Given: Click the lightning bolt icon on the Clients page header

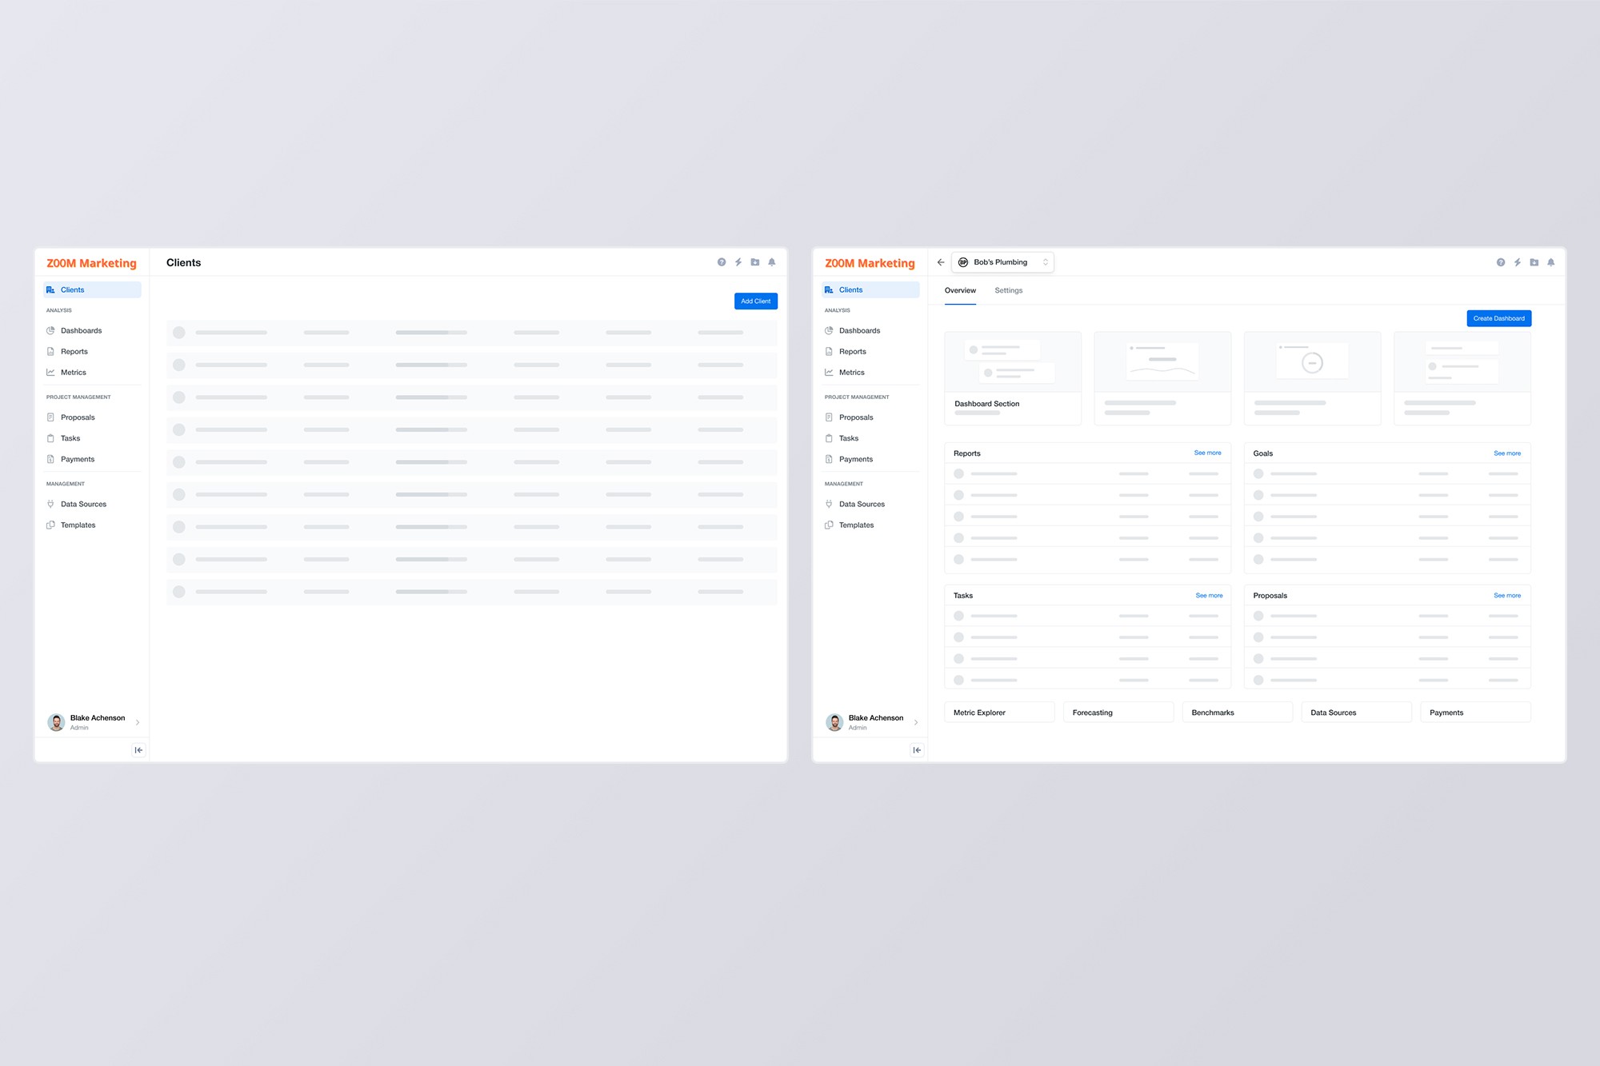Looking at the screenshot, I should pyautogui.click(x=738, y=262).
